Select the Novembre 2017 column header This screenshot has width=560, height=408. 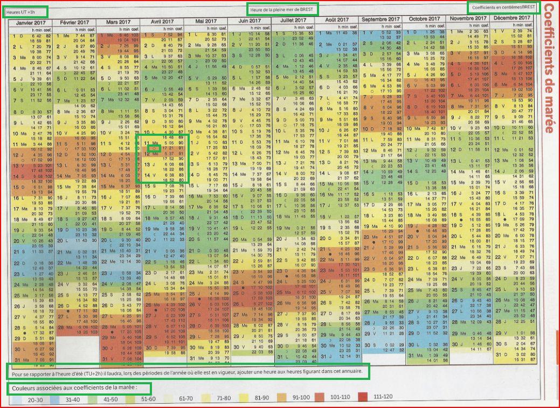[468, 18]
